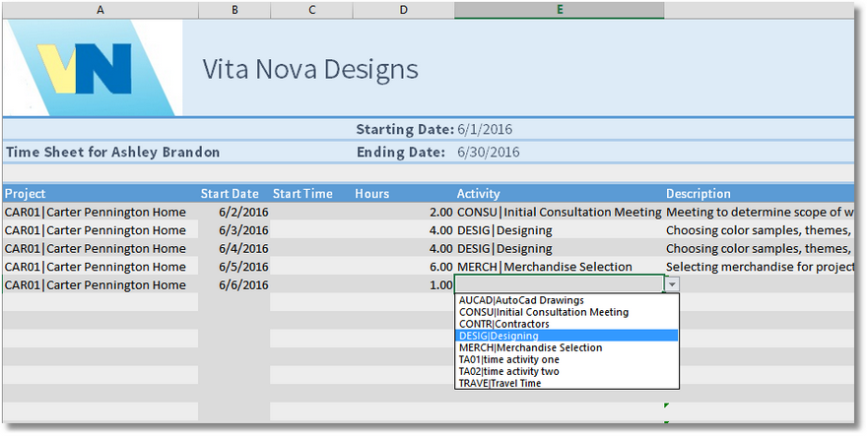Click Time Sheet for Ashley Brandon cell
This screenshot has width=867, height=436.
[112, 152]
